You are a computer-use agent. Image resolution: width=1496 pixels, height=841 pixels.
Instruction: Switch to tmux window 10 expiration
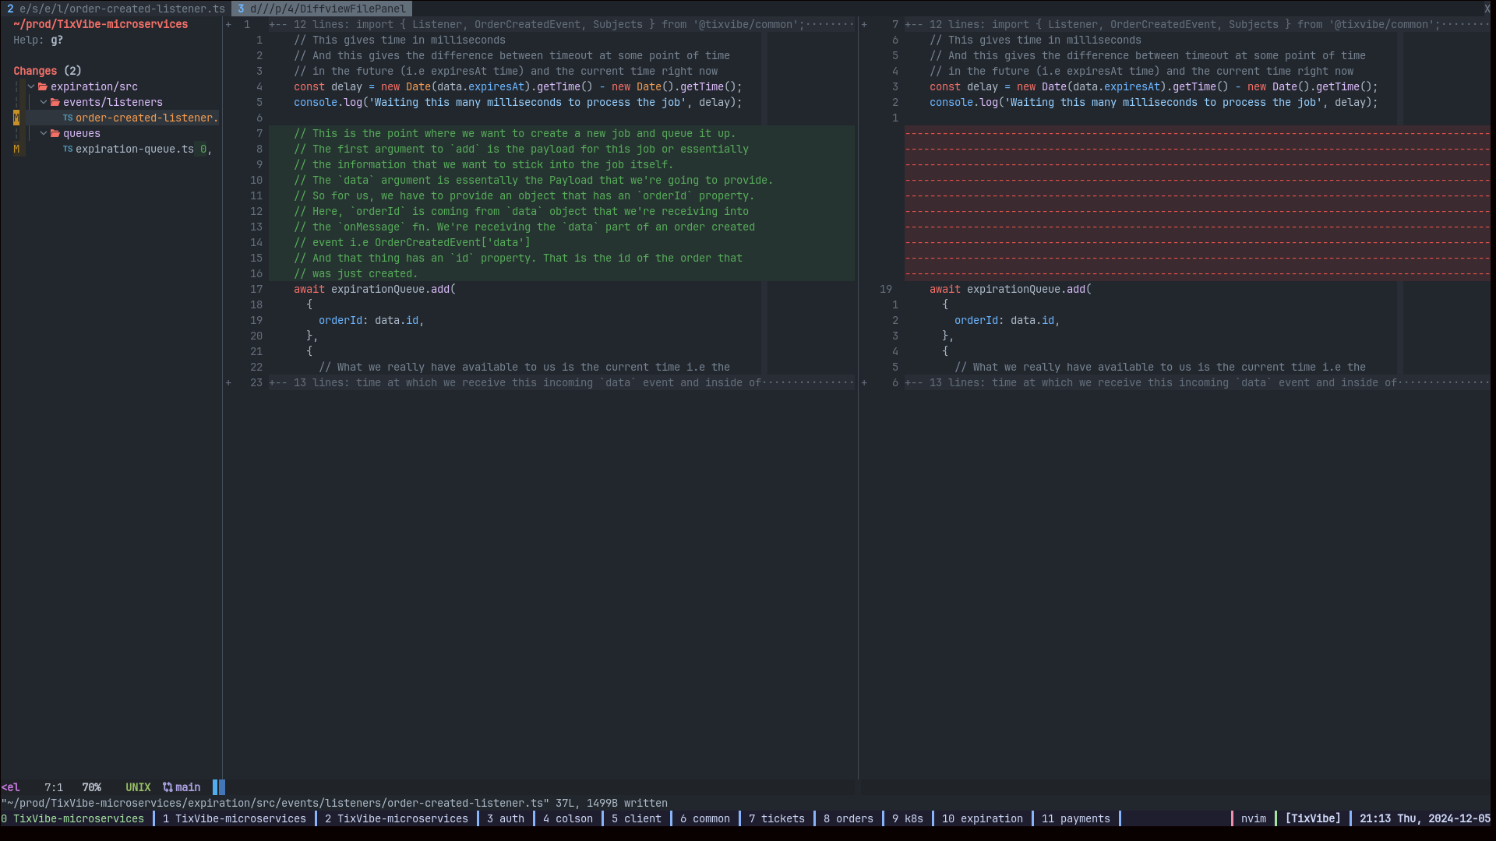tap(982, 818)
